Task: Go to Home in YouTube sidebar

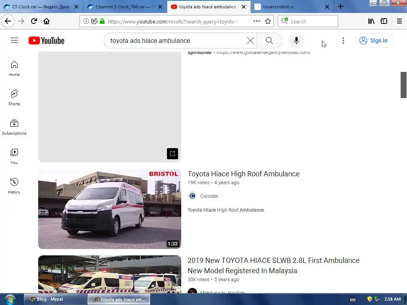Action: point(14,68)
